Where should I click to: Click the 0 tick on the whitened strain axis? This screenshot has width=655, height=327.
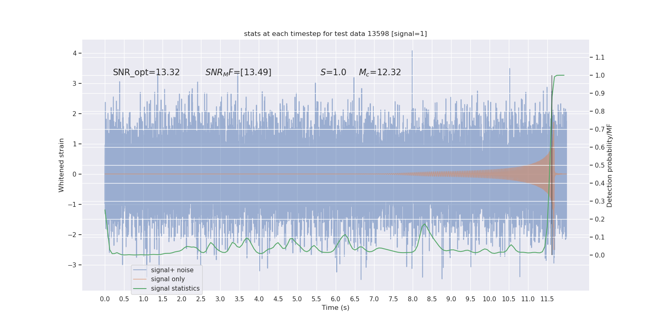[x=75, y=174]
